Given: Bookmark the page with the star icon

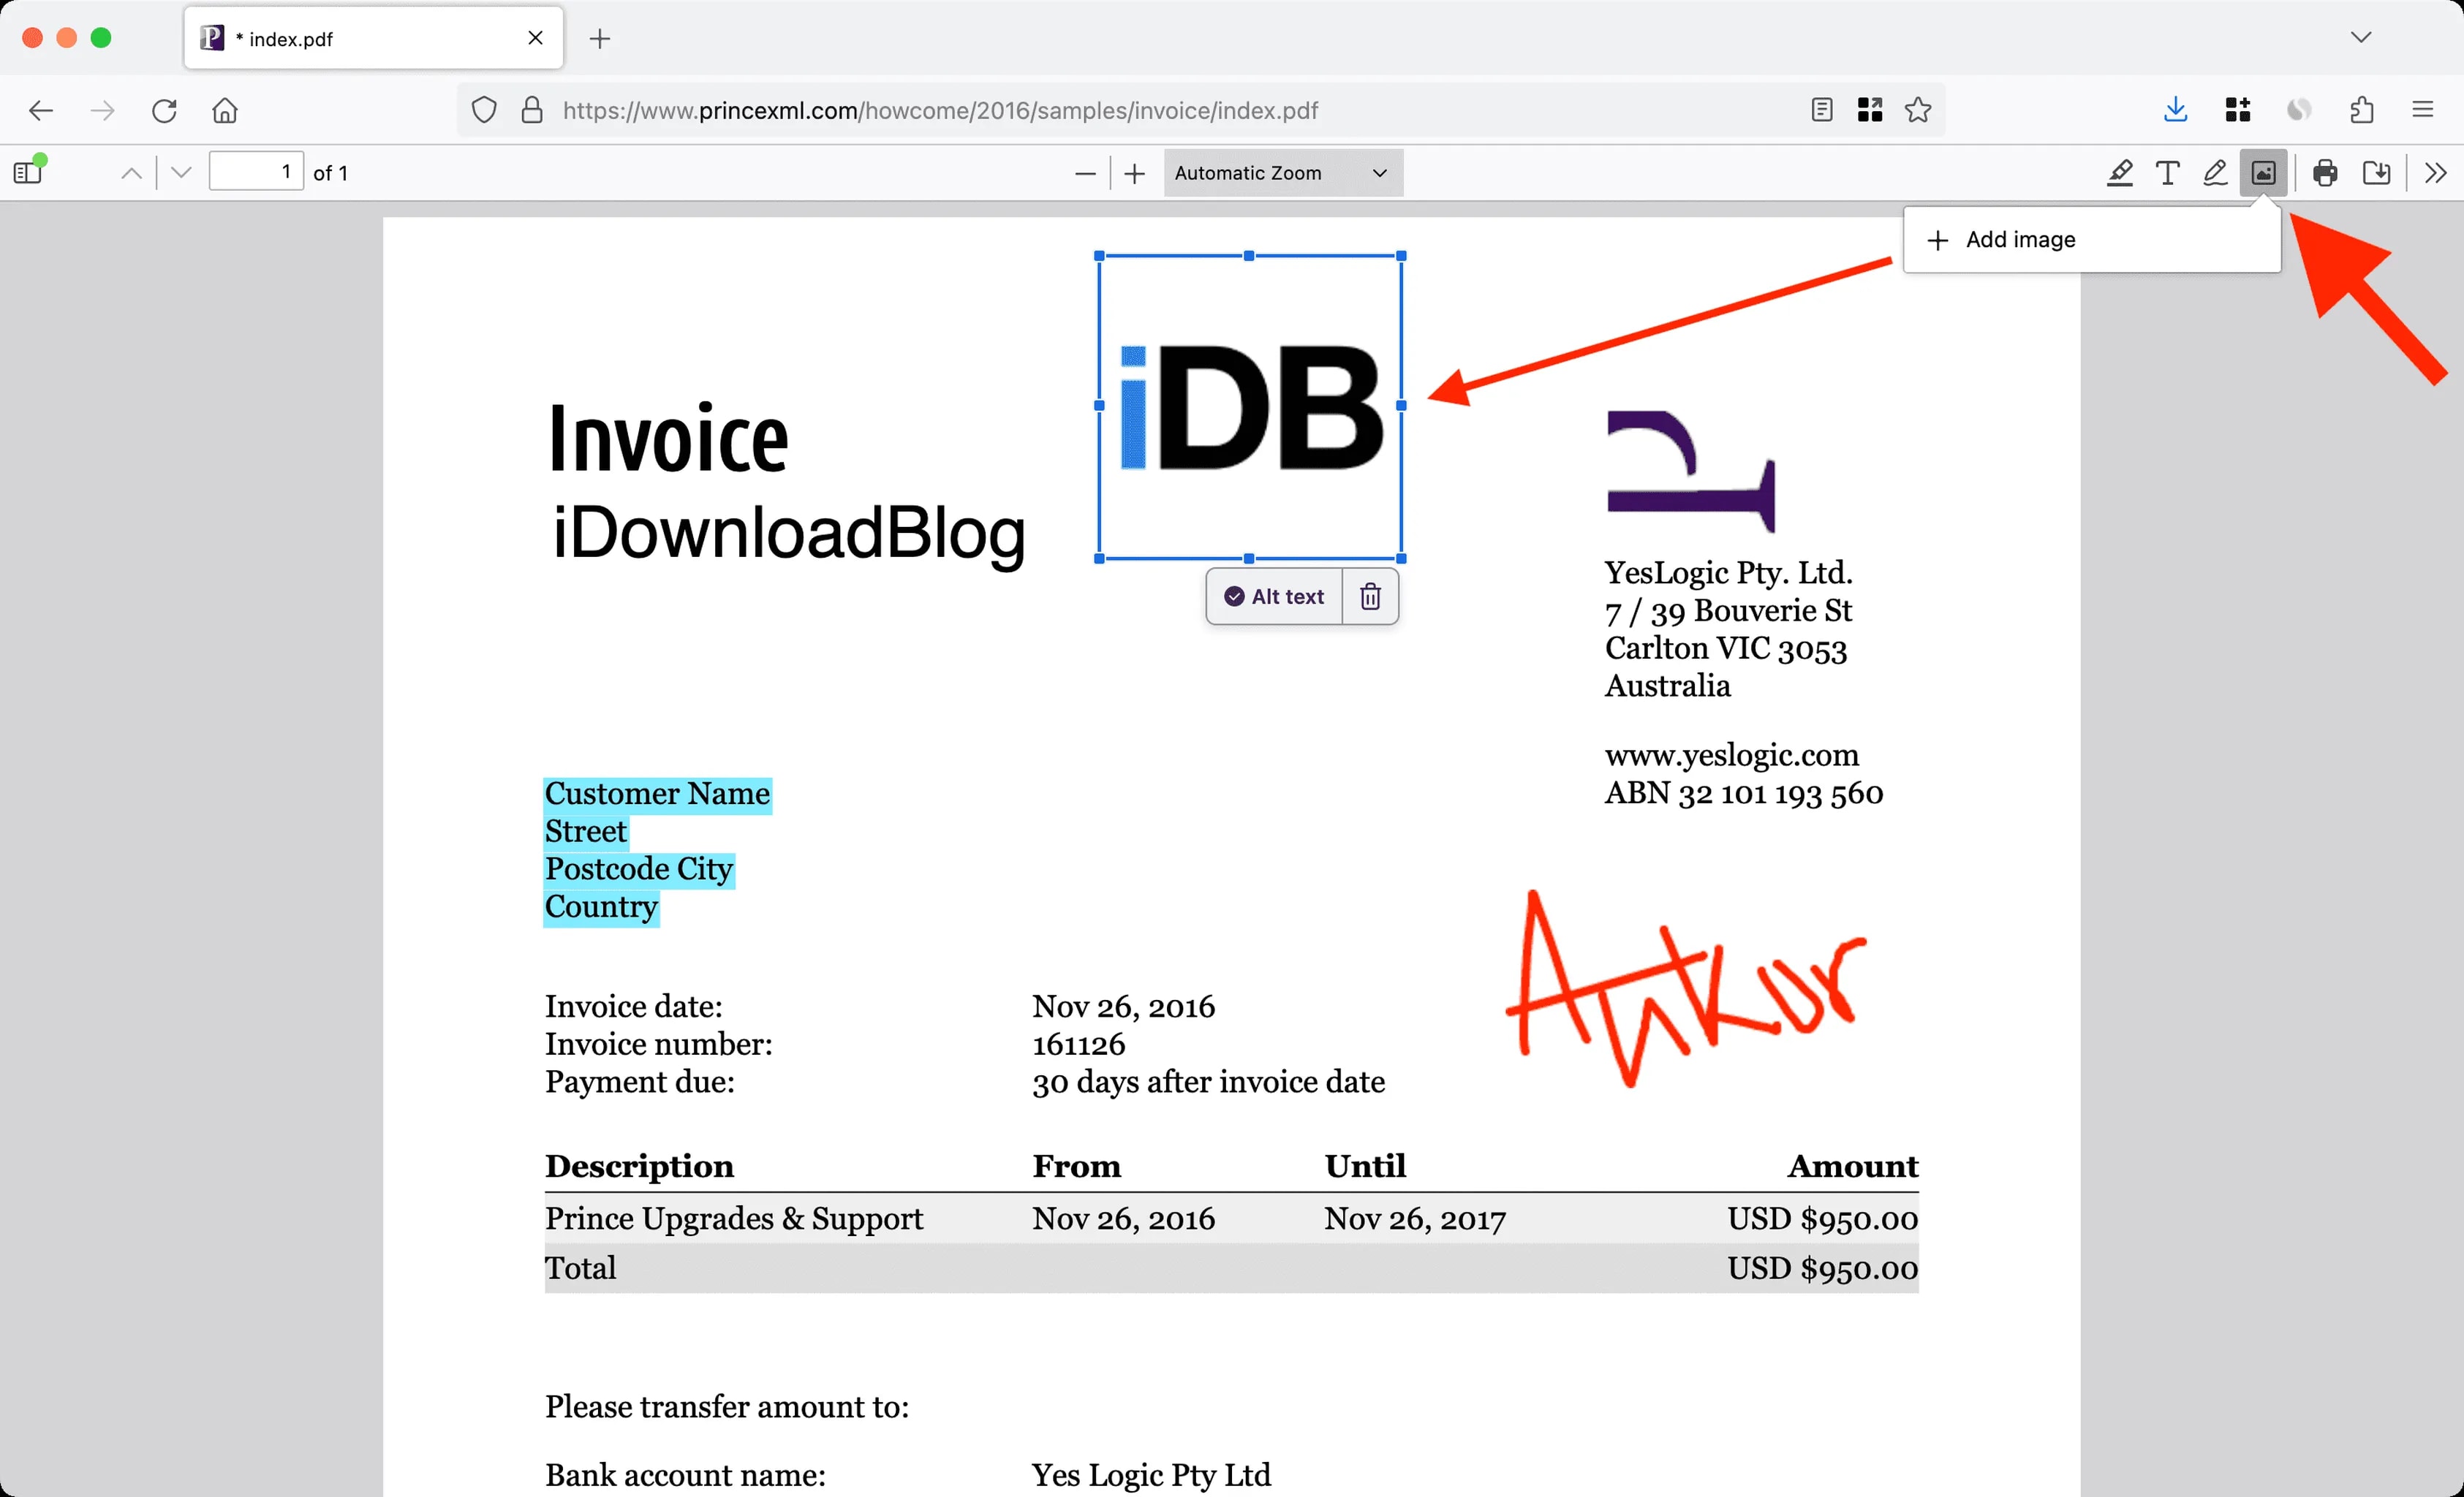Looking at the screenshot, I should (1918, 110).
